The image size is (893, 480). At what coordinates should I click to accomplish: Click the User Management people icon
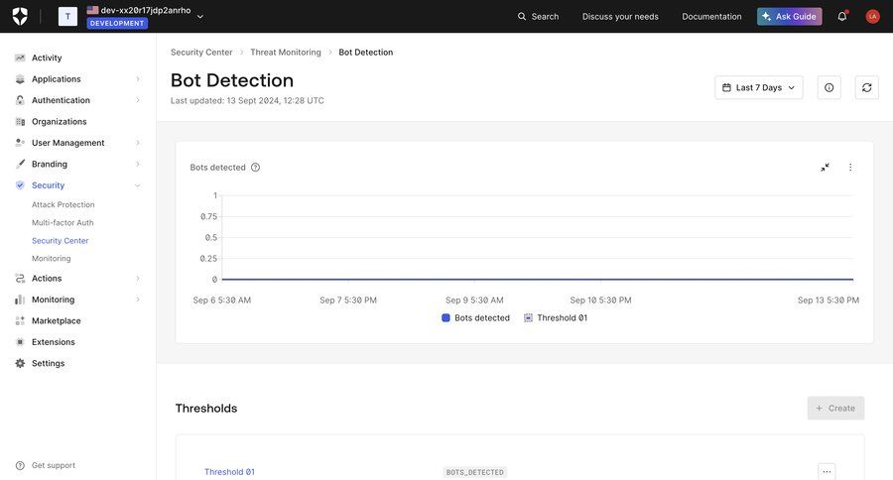click(20, 143)
